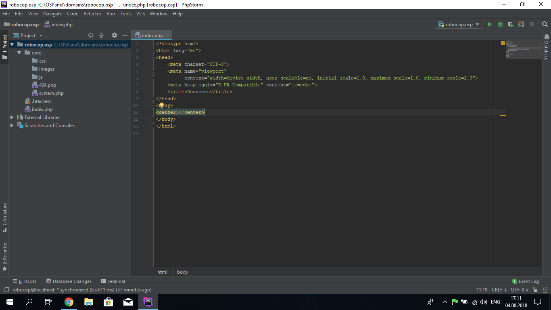Run the robocop.osp configuration

click(490, 25)
